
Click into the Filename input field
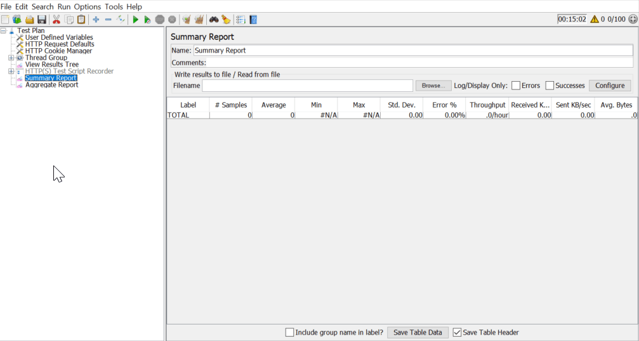(x=307, y=86)
